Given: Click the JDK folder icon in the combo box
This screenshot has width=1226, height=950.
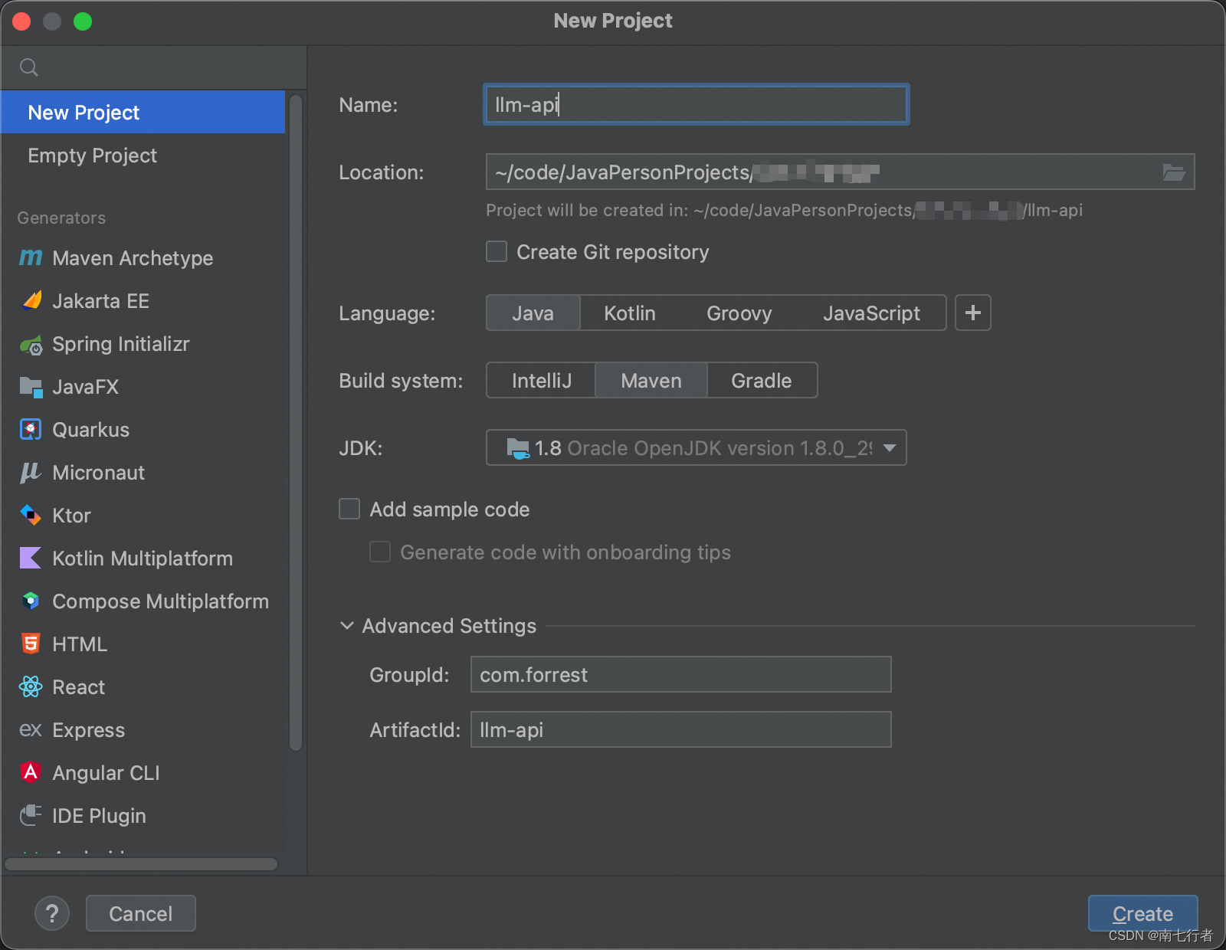Looking at the screenshot, I should [518, 448].
